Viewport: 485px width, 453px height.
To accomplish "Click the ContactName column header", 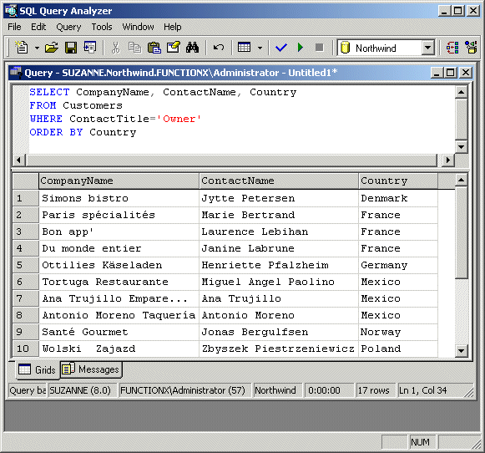I will tap(279, 181).
